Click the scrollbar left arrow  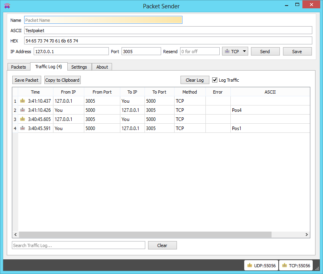tap(15, 234)
